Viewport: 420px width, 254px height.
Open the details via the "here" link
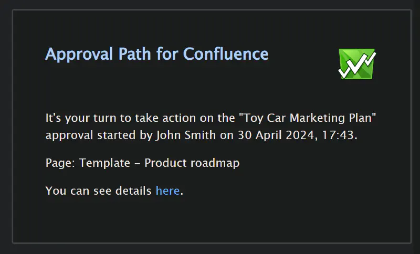coord(167,191)
